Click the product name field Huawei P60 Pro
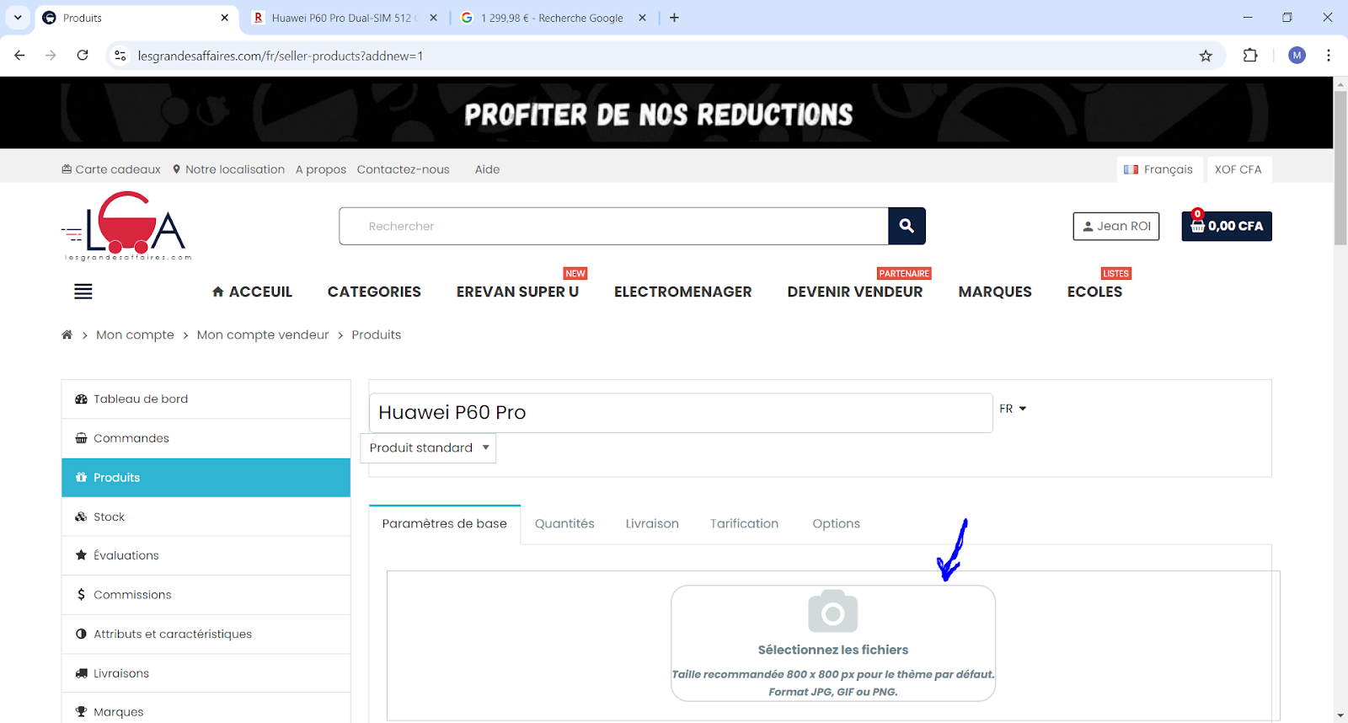 click(681, 413)
